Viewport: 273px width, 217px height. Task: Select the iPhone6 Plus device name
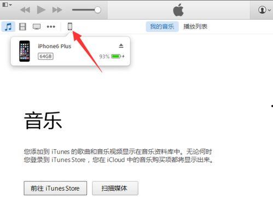click(x=55, y=46)
